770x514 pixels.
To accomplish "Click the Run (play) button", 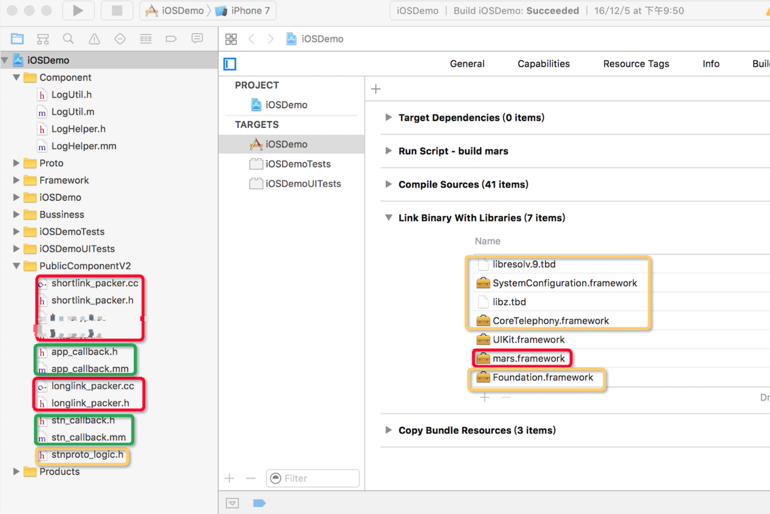I will [x=78, y=10].
